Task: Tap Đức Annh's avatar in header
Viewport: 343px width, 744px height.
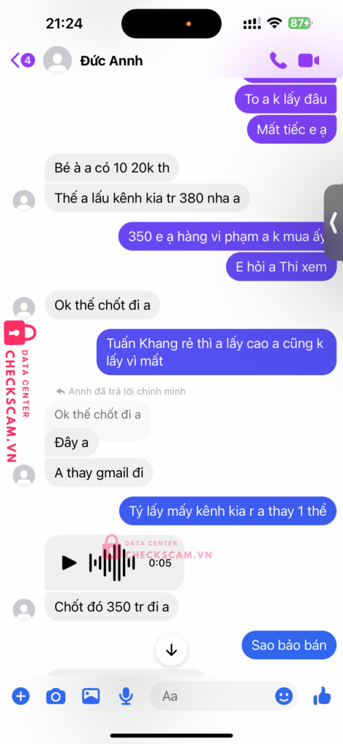Action: (57, 60)
